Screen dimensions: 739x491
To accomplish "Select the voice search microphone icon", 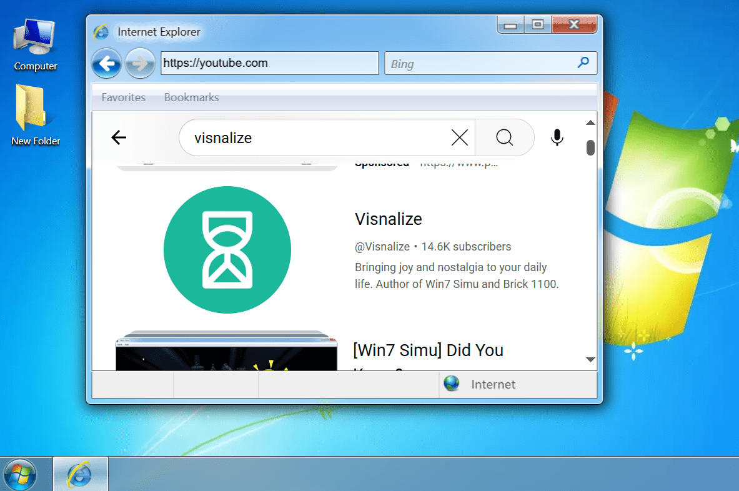I will 557,137.
